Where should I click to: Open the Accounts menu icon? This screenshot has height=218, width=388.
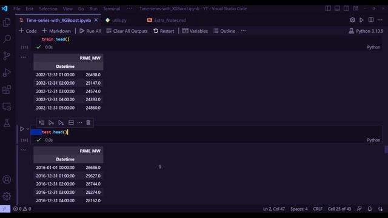tap(7, 179)
